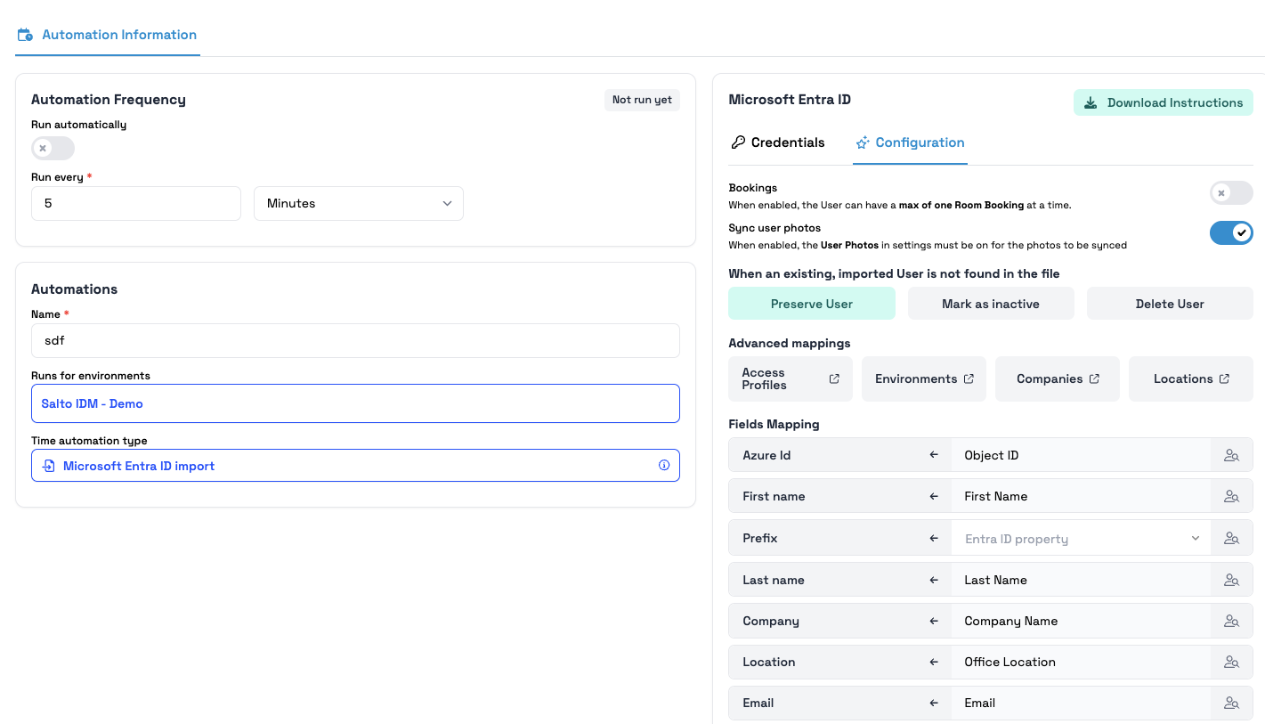Click the user icon beside Company mapping
The height and width of the screenshot is (724, 1265).
1231,621
